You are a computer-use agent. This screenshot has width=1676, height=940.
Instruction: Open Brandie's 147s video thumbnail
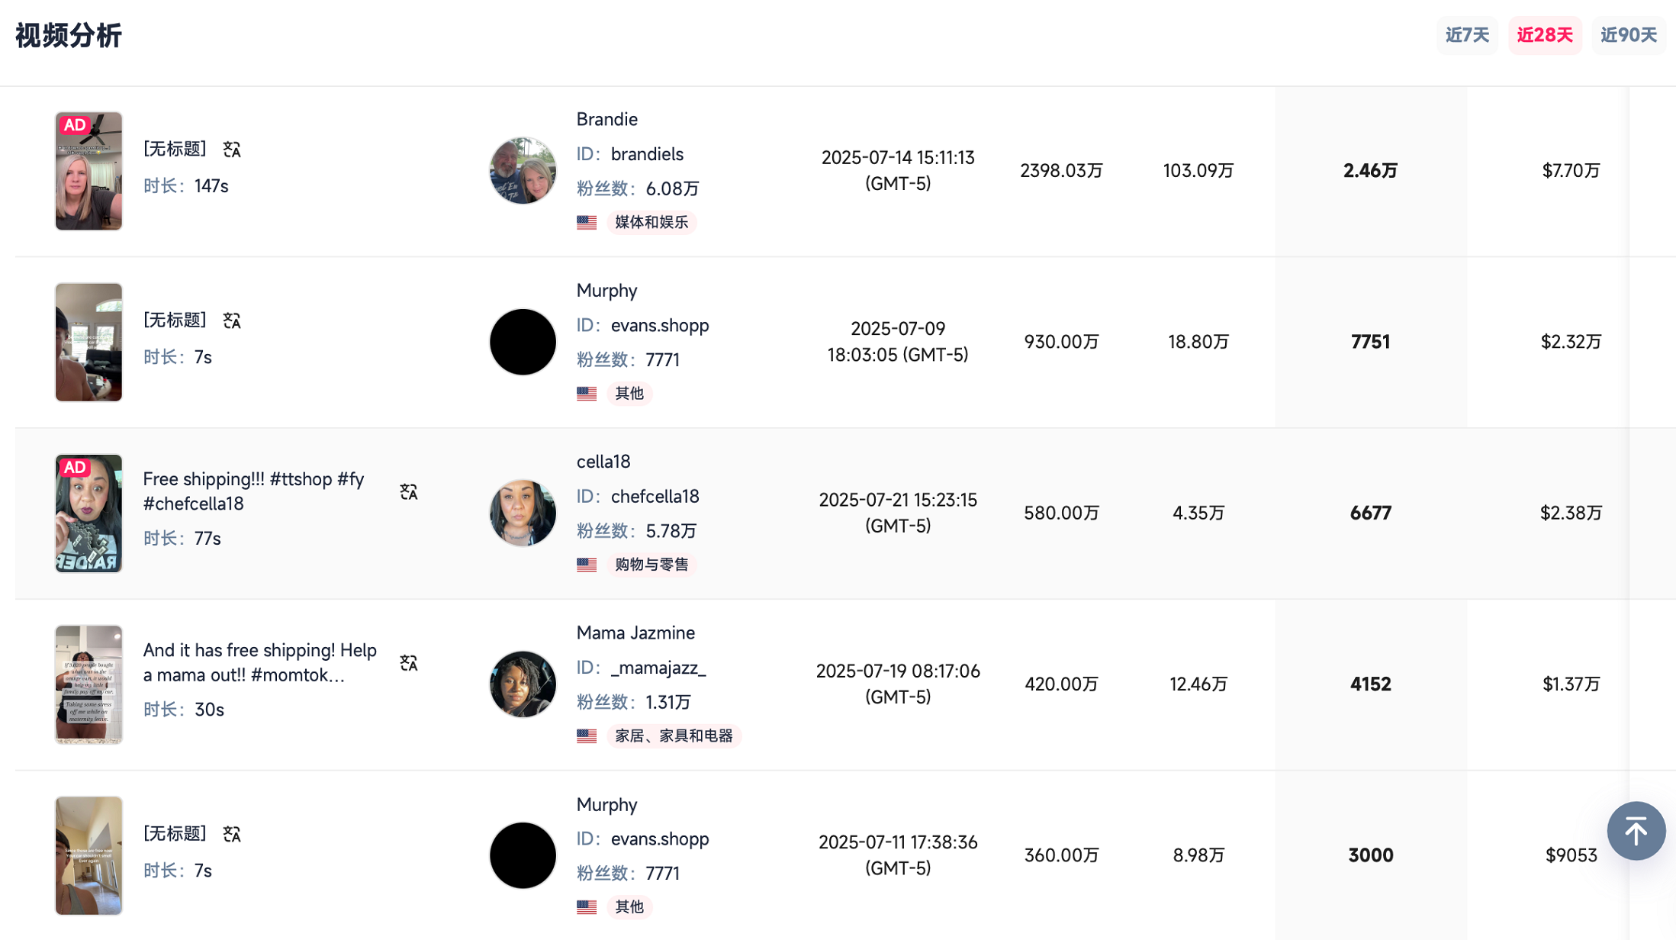(x=88, y=171)
